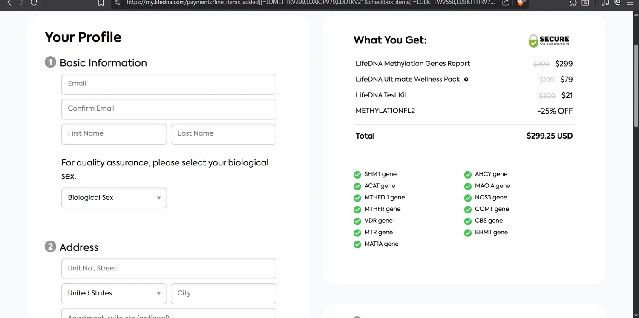
Task: Click the vertical page scrollbar
Action: pyautogui.click(x=636, y=85)
